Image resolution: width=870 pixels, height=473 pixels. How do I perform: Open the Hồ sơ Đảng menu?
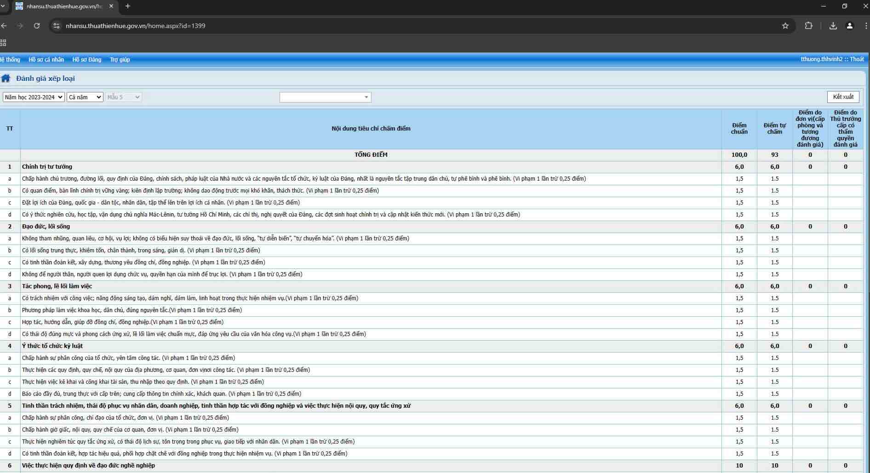click(86, 59)
